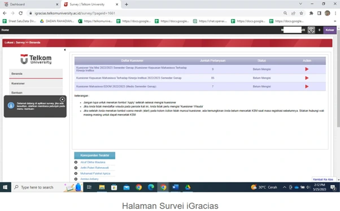
Task: Open Beranda in the sidebar menu
Action: [x=36, y=74]
